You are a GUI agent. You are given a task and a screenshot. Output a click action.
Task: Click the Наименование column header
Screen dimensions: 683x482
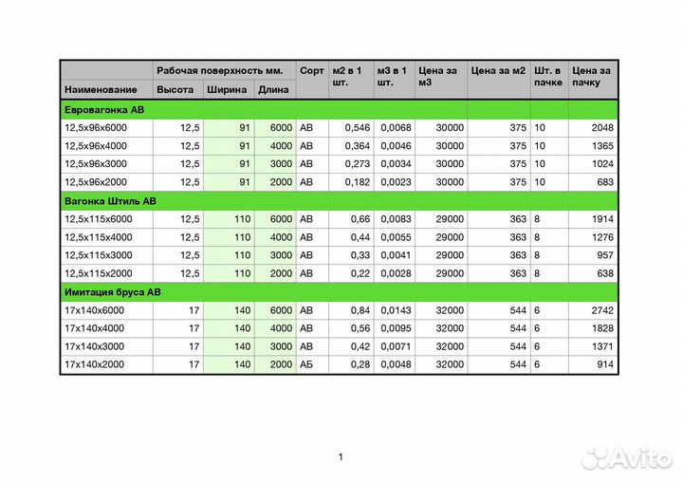[101, 89]
